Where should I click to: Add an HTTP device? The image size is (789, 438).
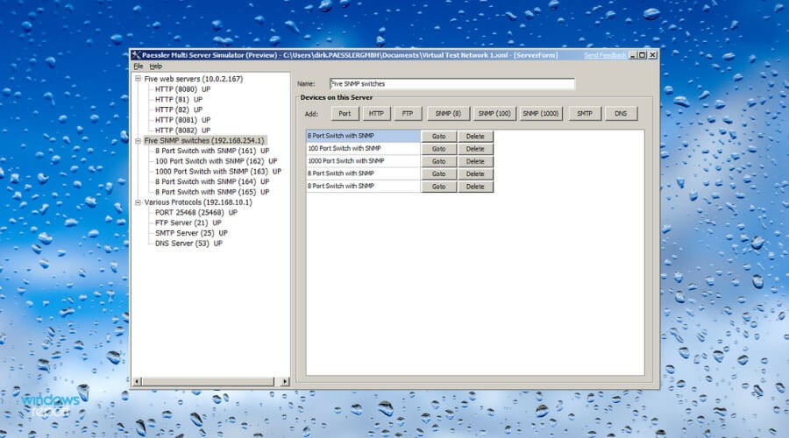[376, 114]
